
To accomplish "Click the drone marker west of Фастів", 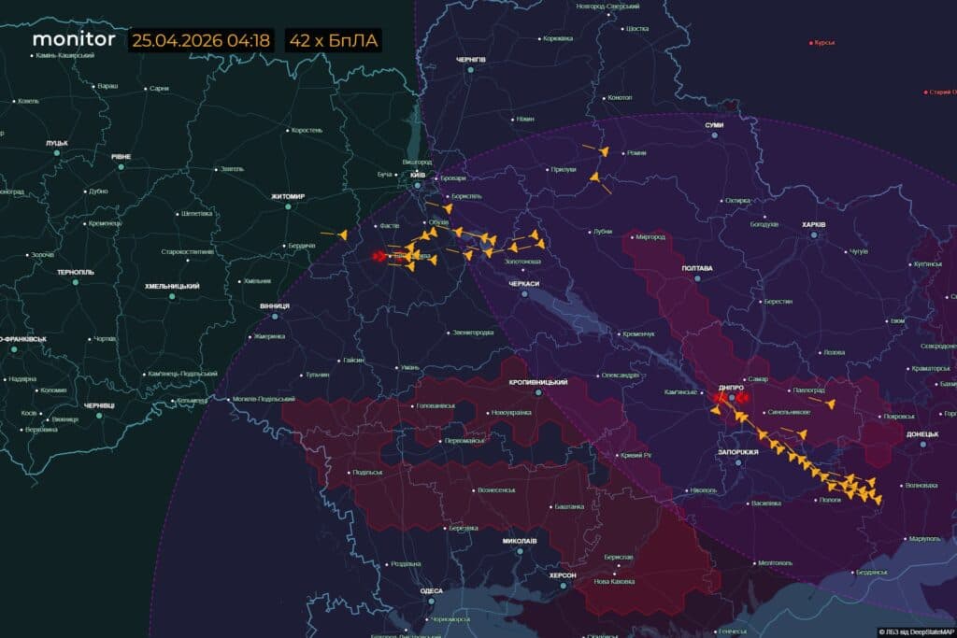I will tap(341, 234).
